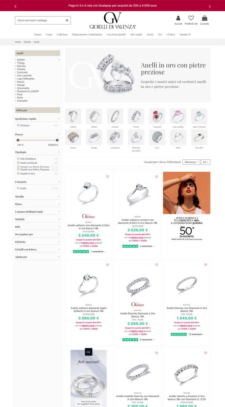Open the Contrarié ring category thumbnail
Viewport: 225px width, 407px height.
(157, 116)
